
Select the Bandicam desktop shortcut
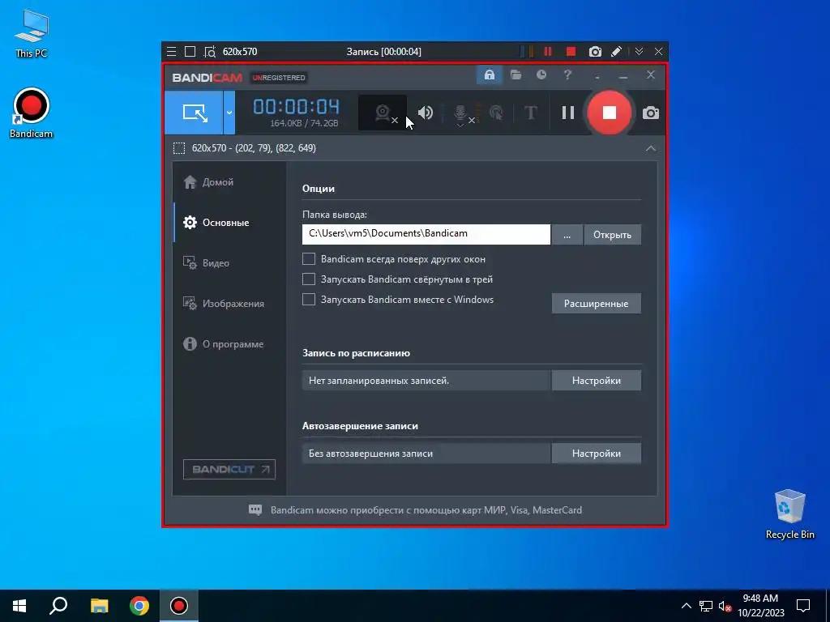[32, 113]
